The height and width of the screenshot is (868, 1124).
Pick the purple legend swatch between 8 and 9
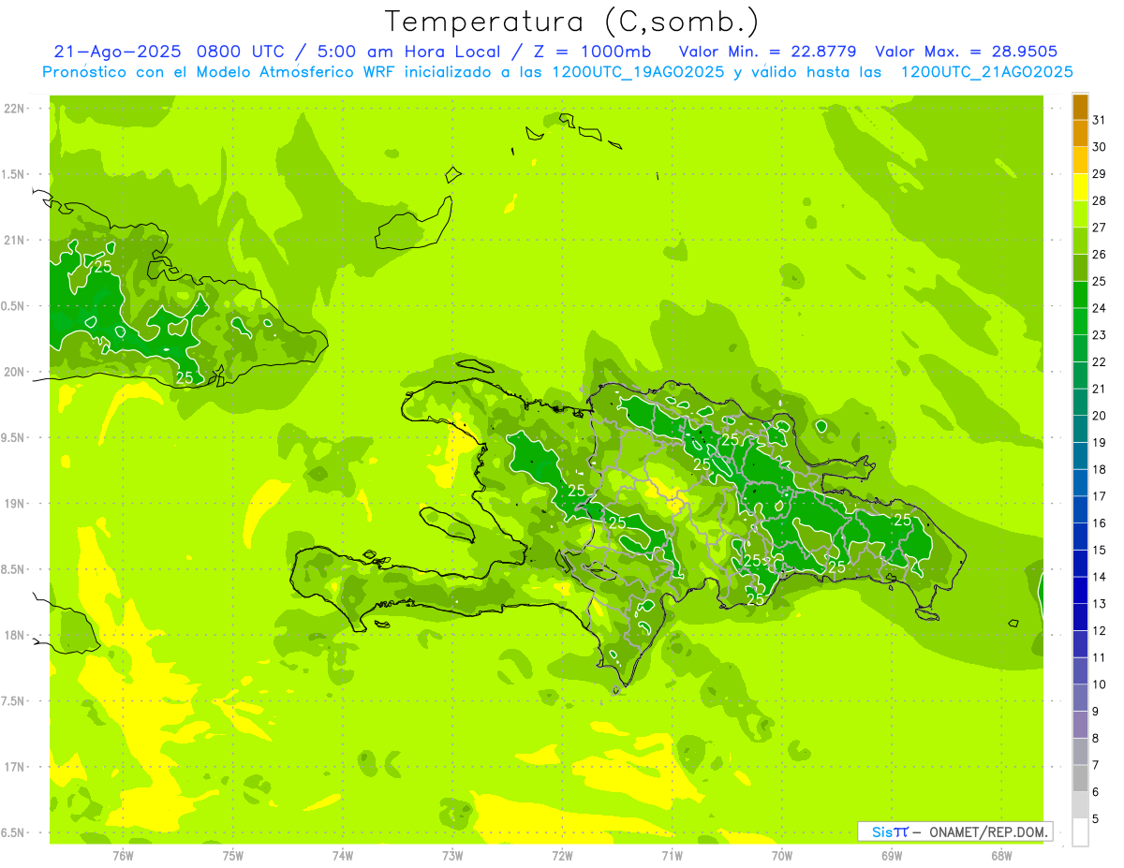(1080, 726)
